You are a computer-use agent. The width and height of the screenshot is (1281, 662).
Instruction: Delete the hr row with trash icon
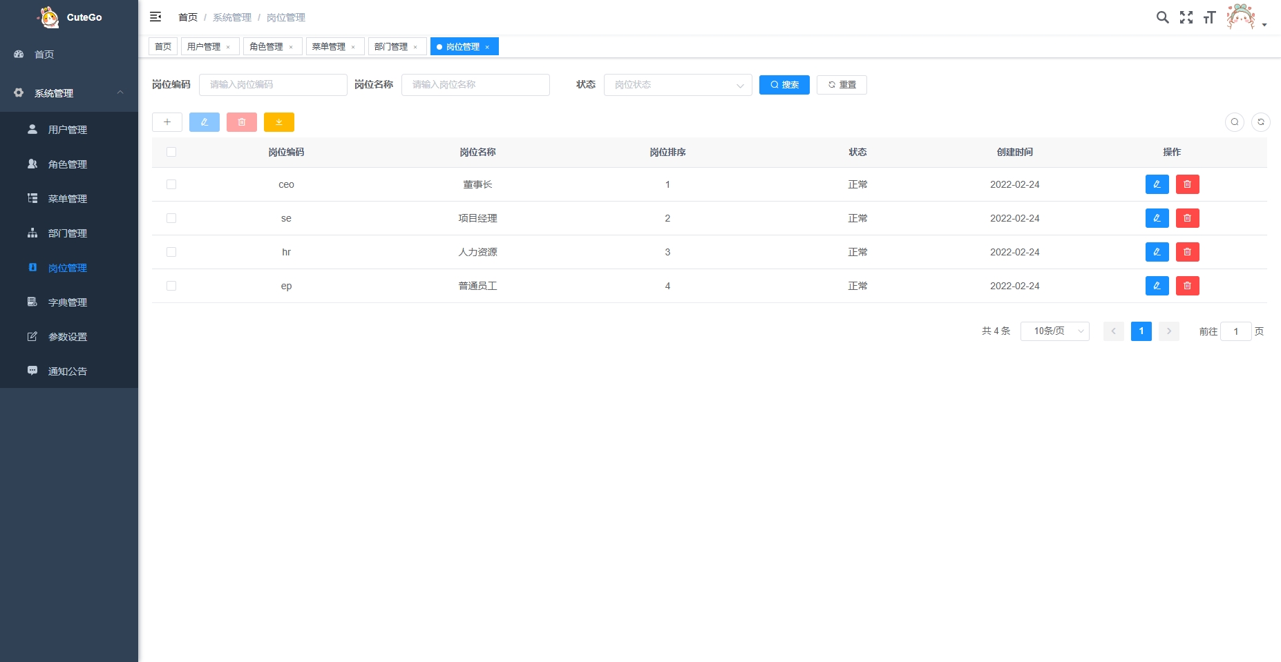(1188, 252)
